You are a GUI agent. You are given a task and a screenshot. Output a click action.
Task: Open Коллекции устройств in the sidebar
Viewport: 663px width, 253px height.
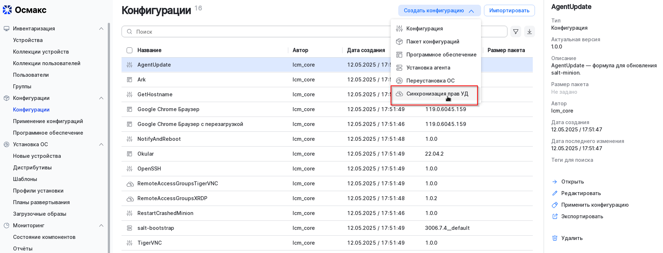click(x=41, y=52)
